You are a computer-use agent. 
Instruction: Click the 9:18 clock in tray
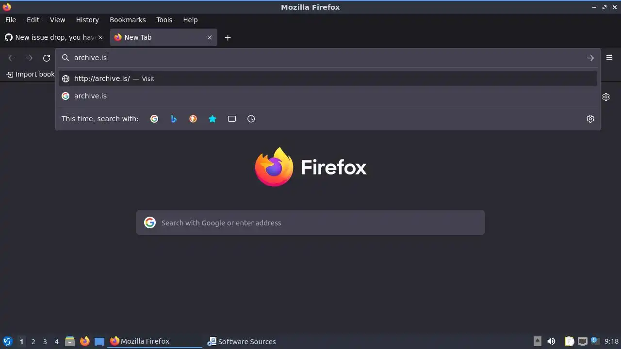611,341
